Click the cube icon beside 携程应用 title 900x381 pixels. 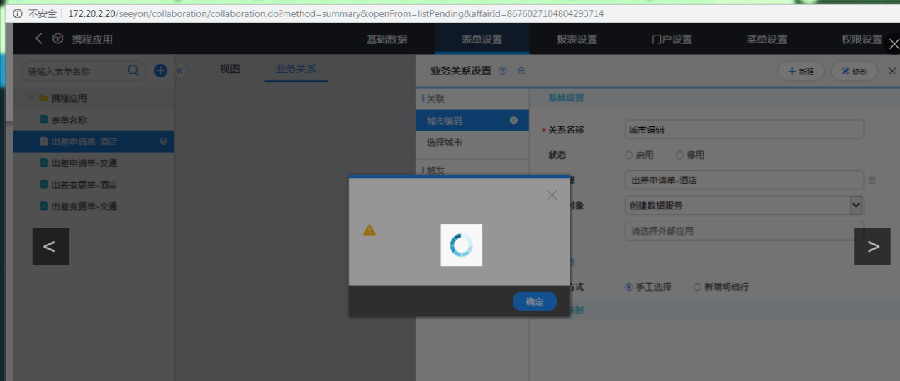click(x=57, y=39)
